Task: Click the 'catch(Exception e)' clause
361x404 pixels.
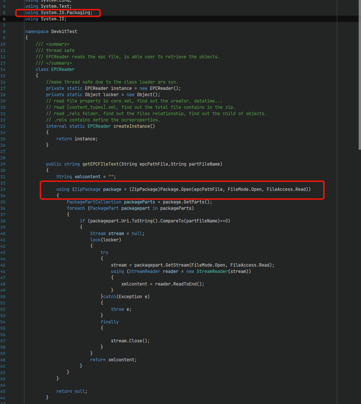Action: pyautogui.click(x=127, y=297)
